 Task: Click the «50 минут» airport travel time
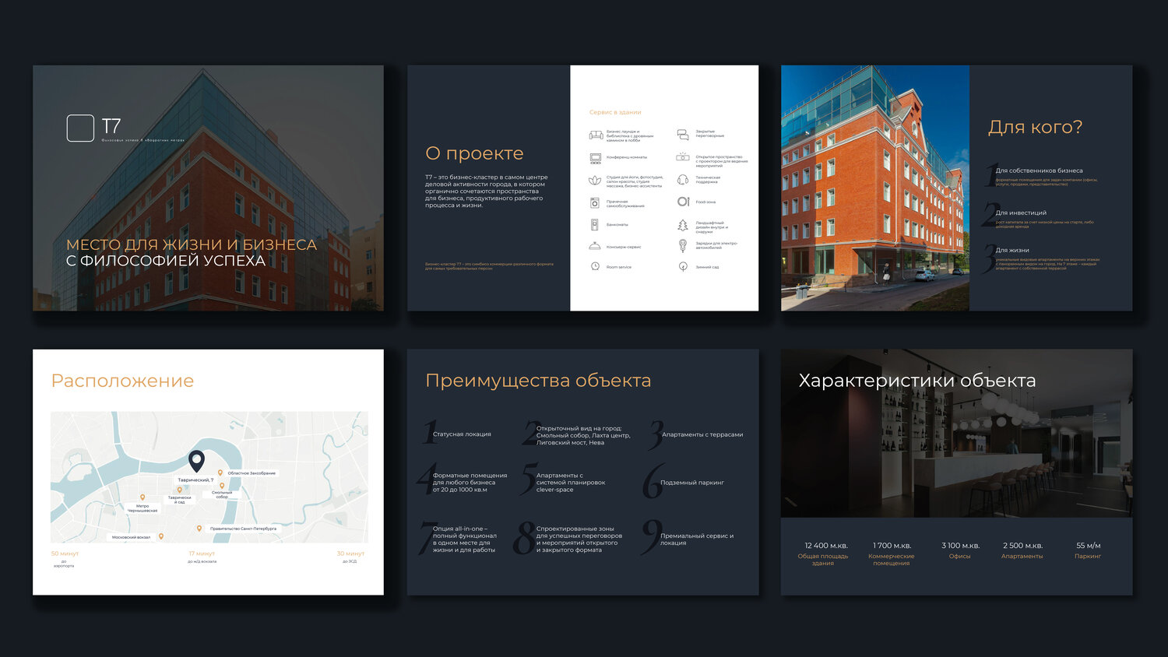click(x=65, y=553)
